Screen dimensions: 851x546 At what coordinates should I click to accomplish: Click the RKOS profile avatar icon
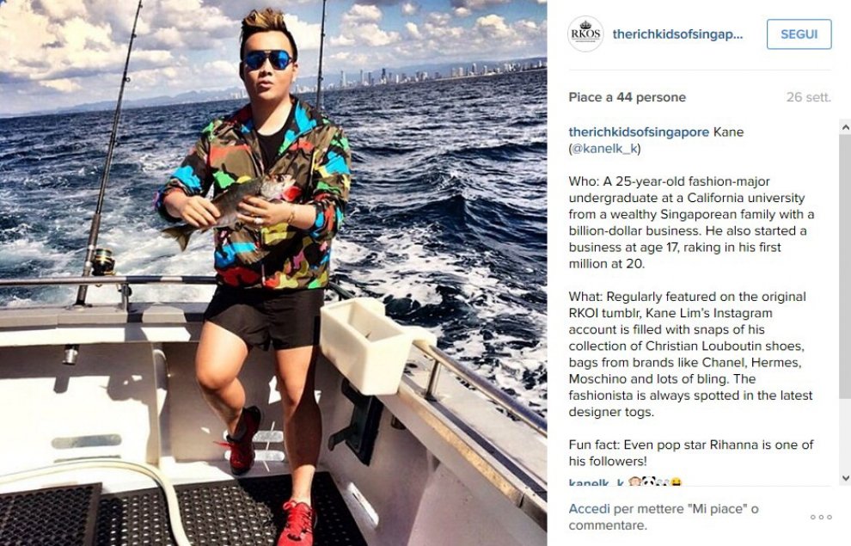point(585,34)
